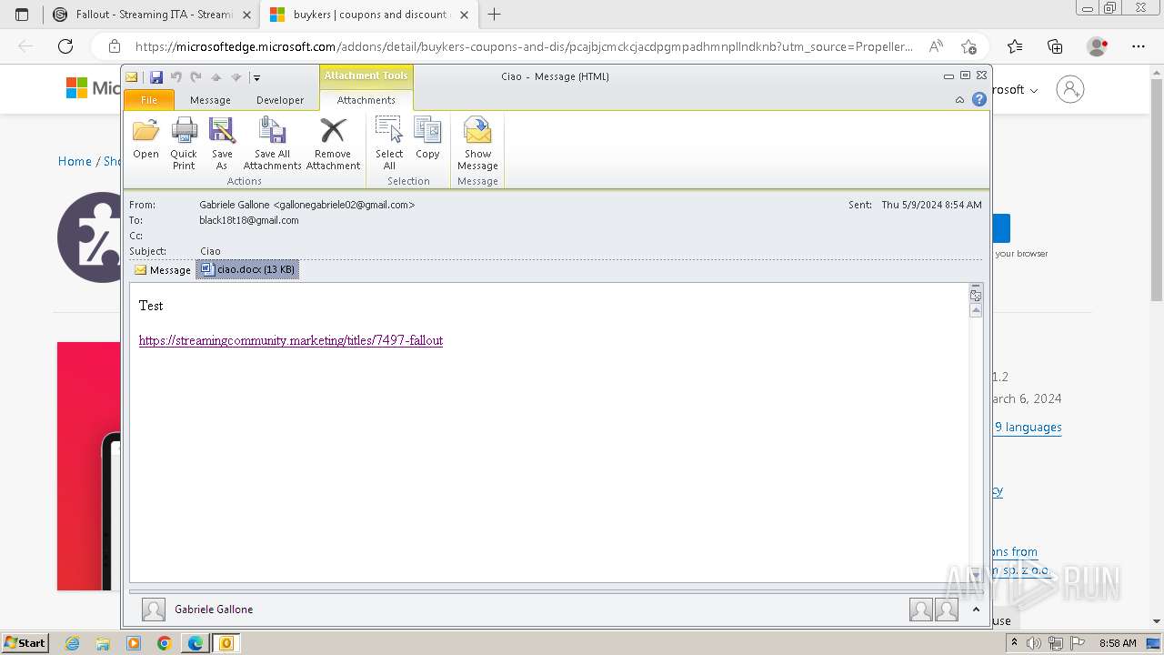This screenshot has height=655, width=1164.
Task: Open Edge Settings and more menu
Action: [x=1139, y=46]
